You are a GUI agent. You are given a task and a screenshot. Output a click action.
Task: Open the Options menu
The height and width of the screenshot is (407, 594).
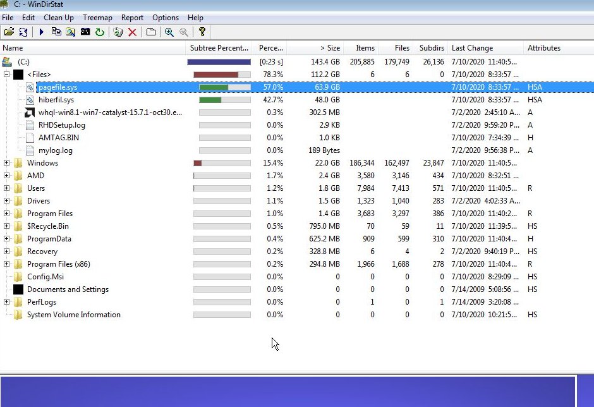tap(165, 18)
